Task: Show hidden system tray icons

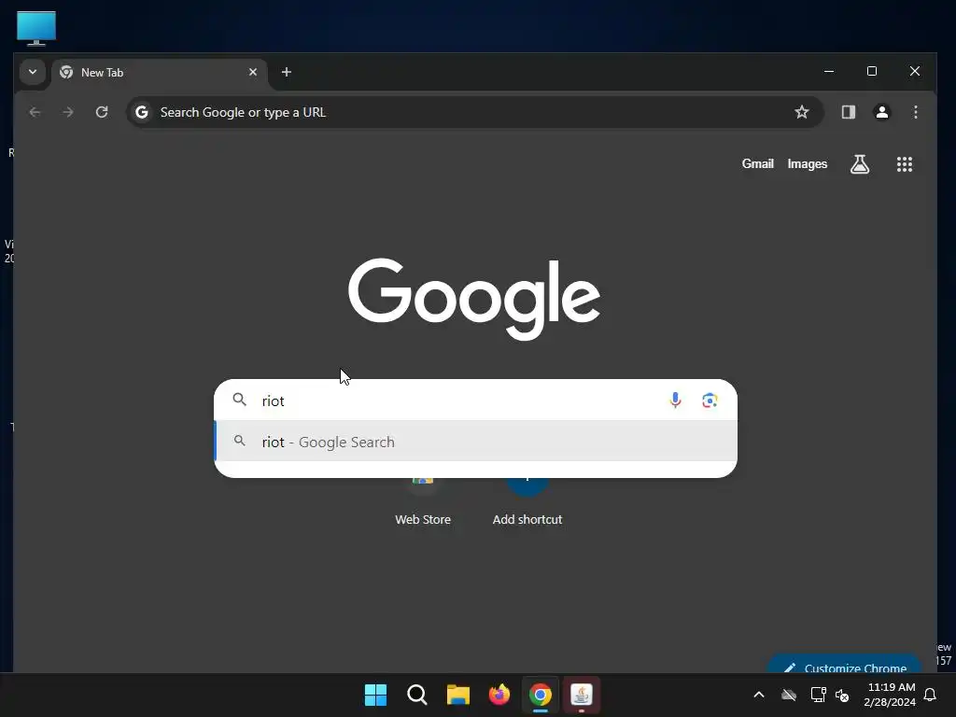Action: pos(759,695)
